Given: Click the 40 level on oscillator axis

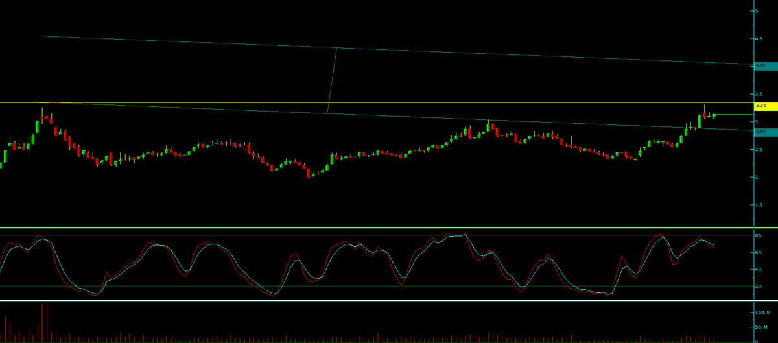Looking at the screenshot, I should (759, 269).
